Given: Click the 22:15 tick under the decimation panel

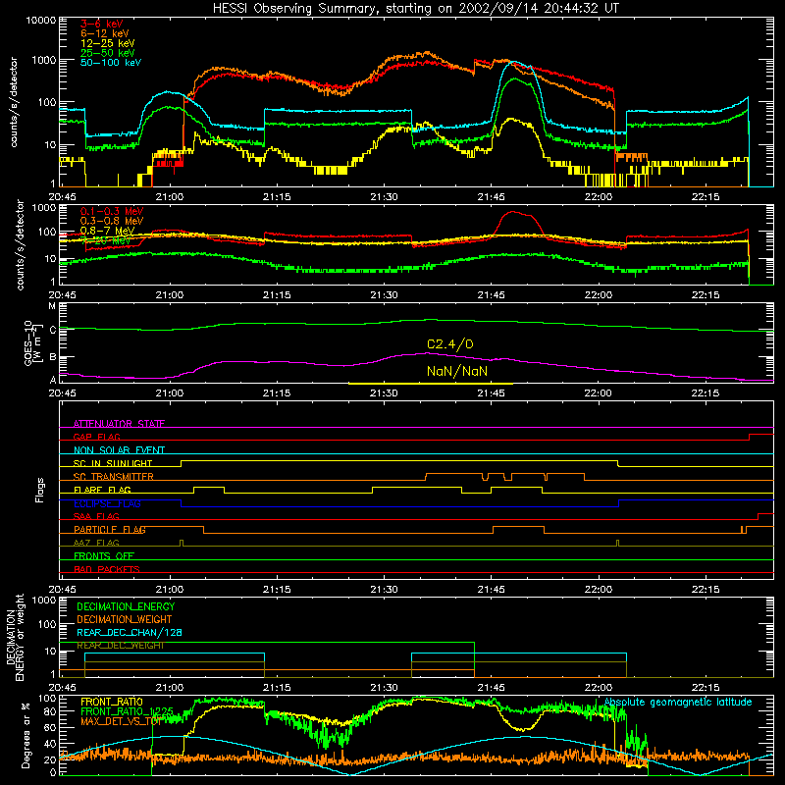Looking at the screenshot, I should coord(706,688).
